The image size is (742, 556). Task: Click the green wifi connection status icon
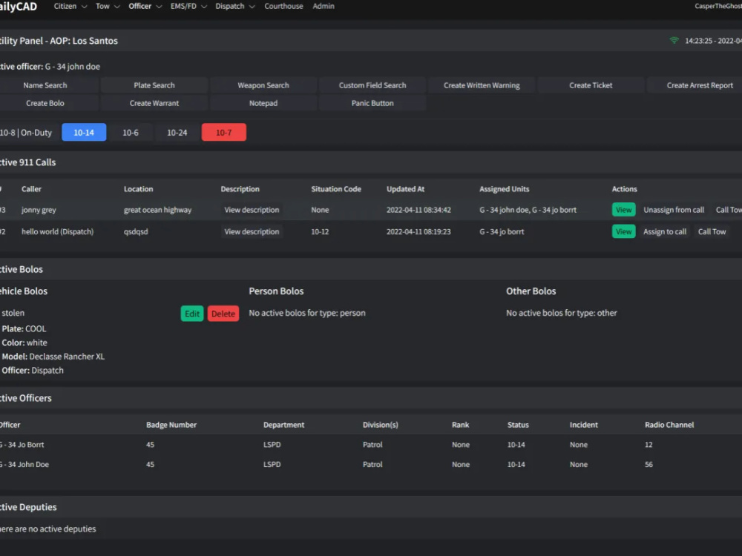pos(674,40)
